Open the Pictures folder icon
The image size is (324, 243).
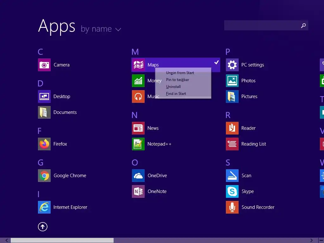point(232,97)
